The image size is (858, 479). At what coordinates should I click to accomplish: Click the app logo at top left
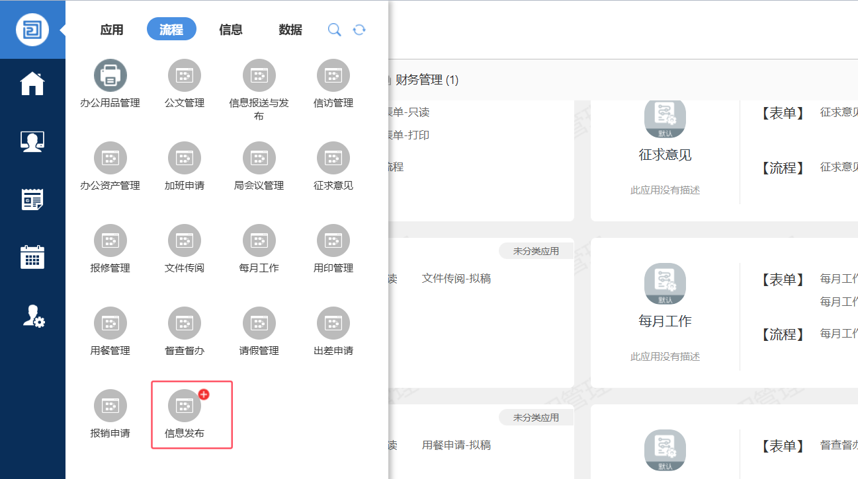32,30
